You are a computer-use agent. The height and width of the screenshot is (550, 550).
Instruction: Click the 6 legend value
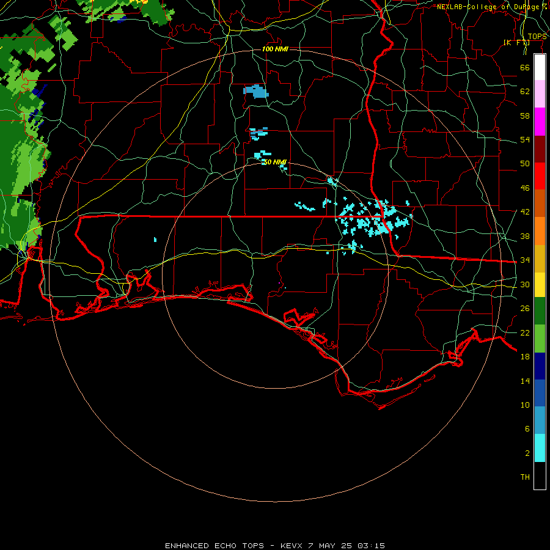pos(527,429)
